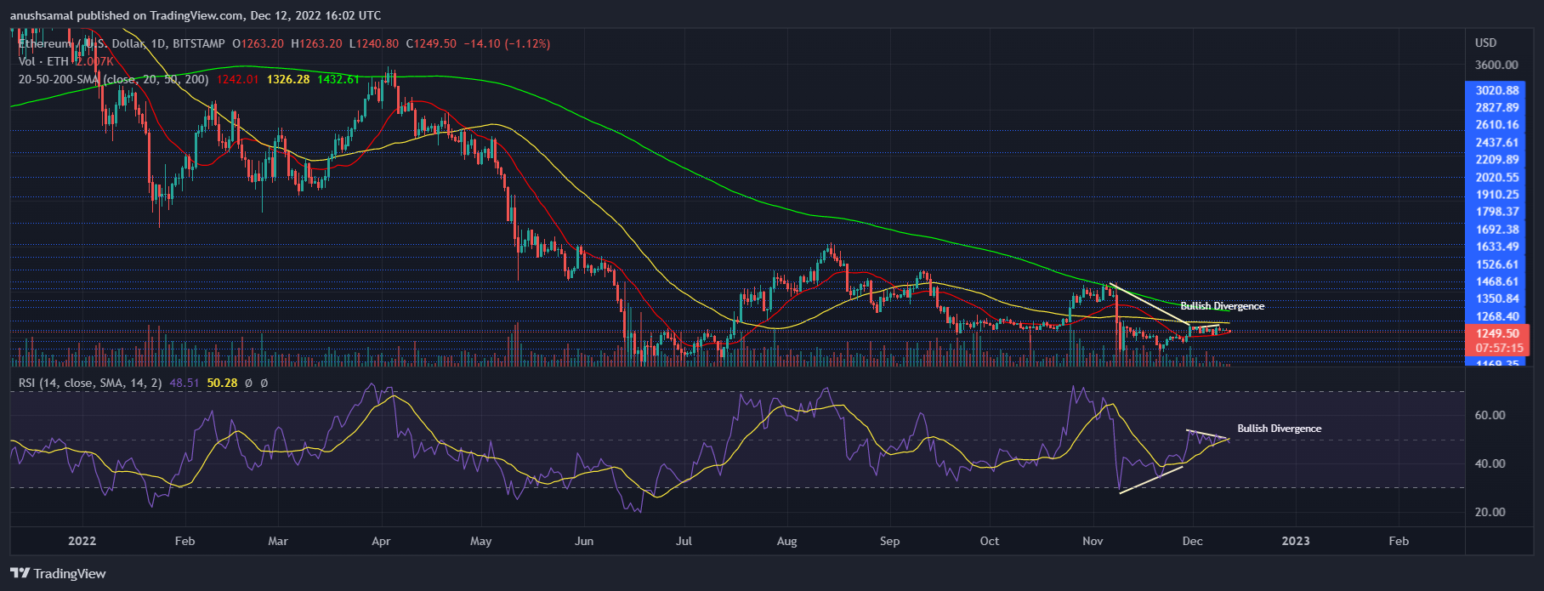
Task: Click the 3600.00 price scale label
Action: [x=1496, y=65]
